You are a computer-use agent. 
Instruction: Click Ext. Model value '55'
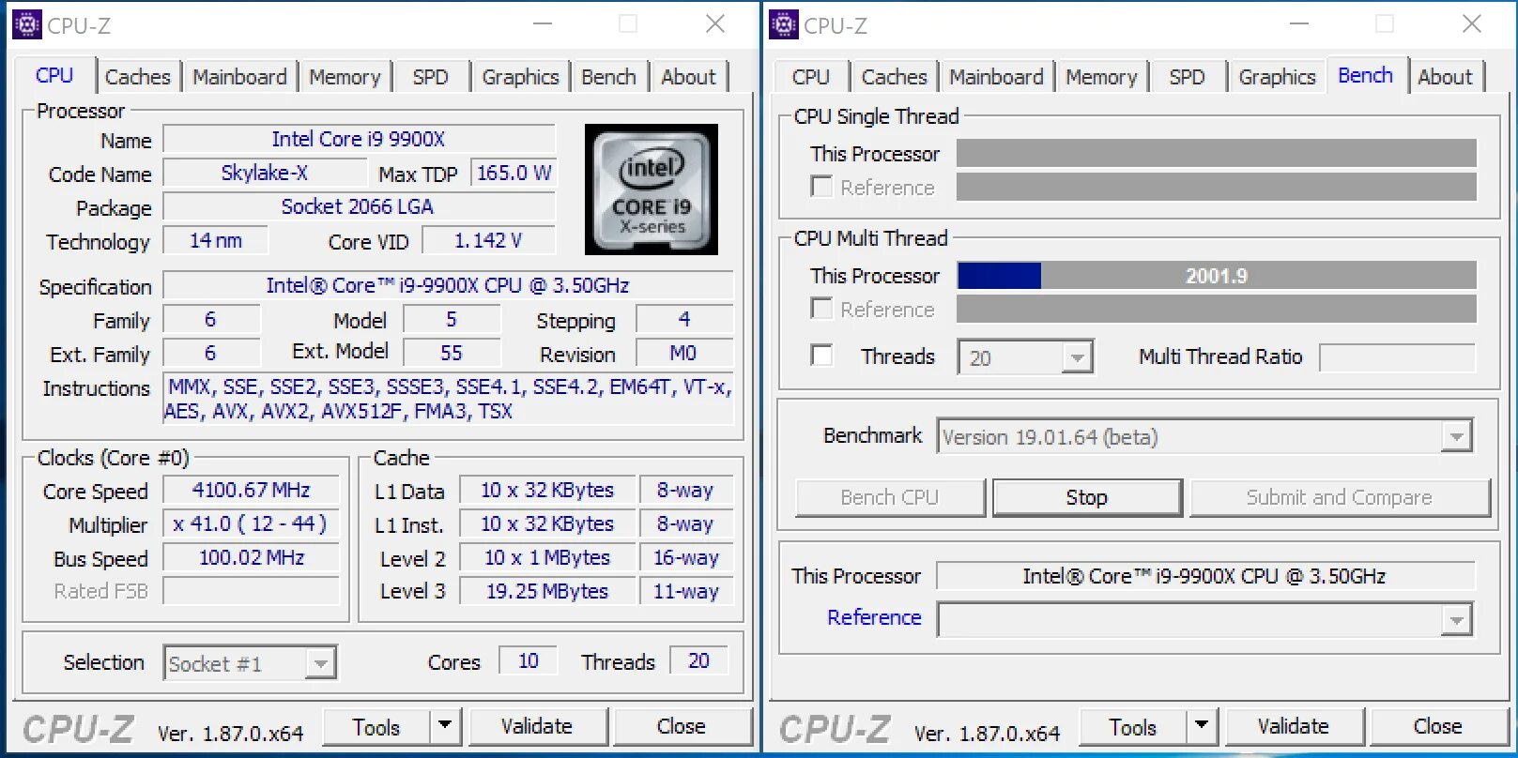tap(452, 353)
